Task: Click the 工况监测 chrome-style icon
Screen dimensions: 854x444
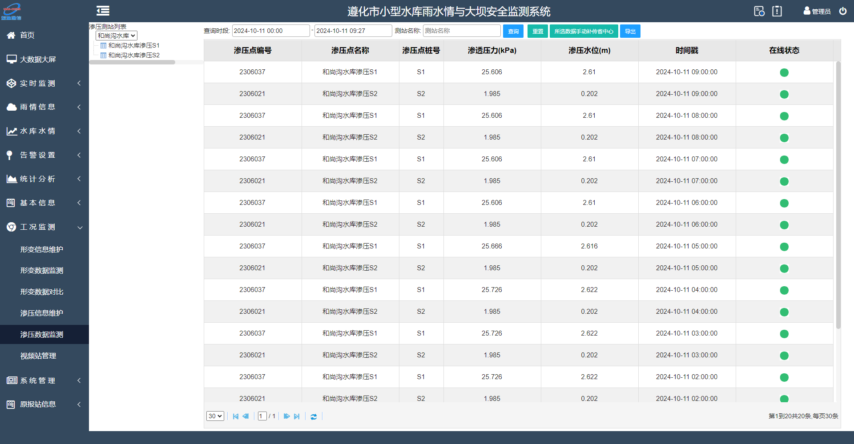Action: pos(12,227)
